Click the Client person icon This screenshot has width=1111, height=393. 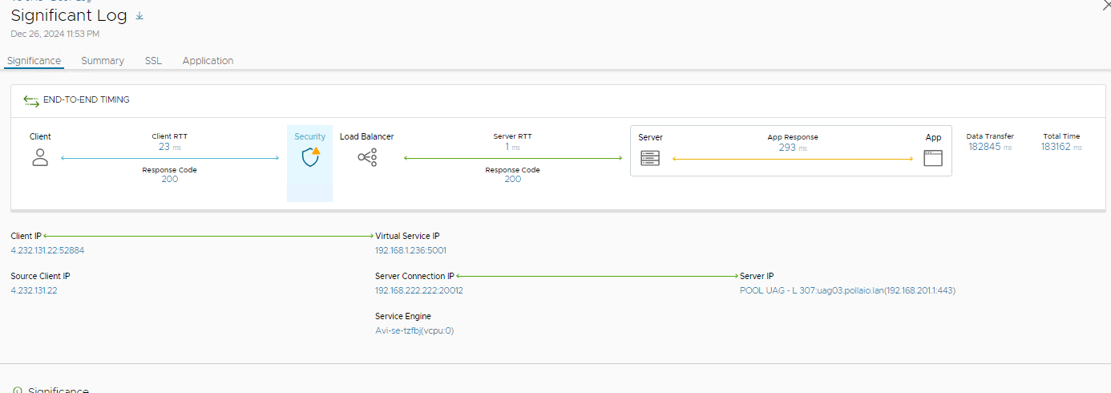point(40,157)
